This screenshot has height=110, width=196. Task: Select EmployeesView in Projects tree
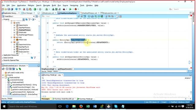pos(24,52)
